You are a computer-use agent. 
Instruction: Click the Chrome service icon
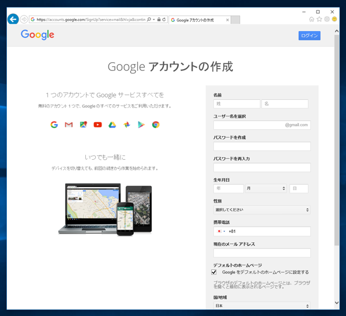[156, 125]
